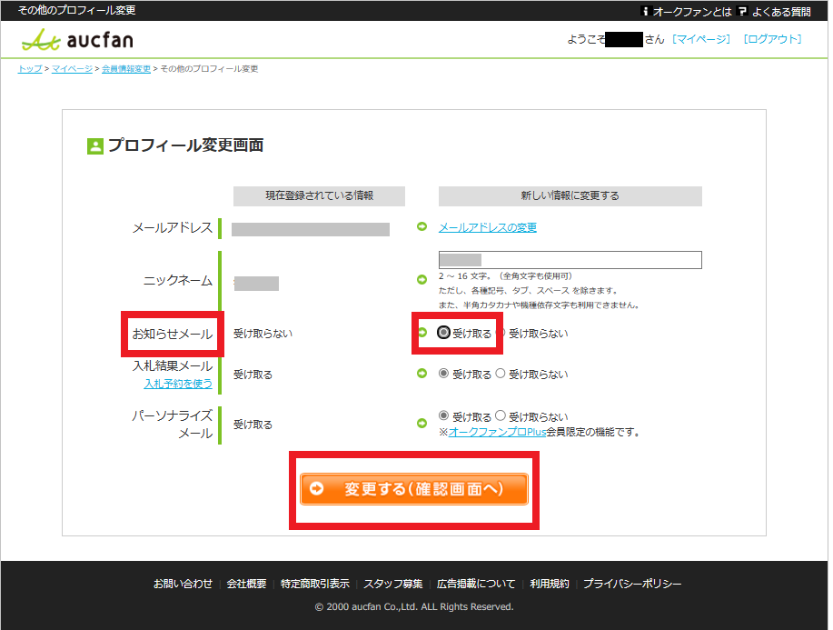833x630 pixels.
Task: Open the オークファンプロPlus link
Action: pyautogui.click(x=497, y=432)
